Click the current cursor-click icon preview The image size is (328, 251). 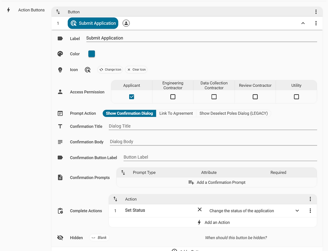(88, 70)
